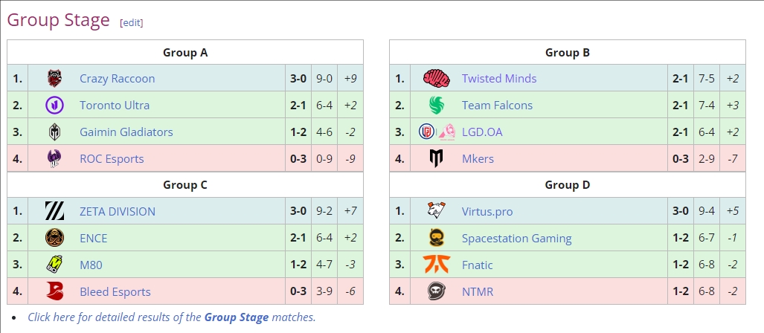Click the ENCE round logo

point(54,238)
